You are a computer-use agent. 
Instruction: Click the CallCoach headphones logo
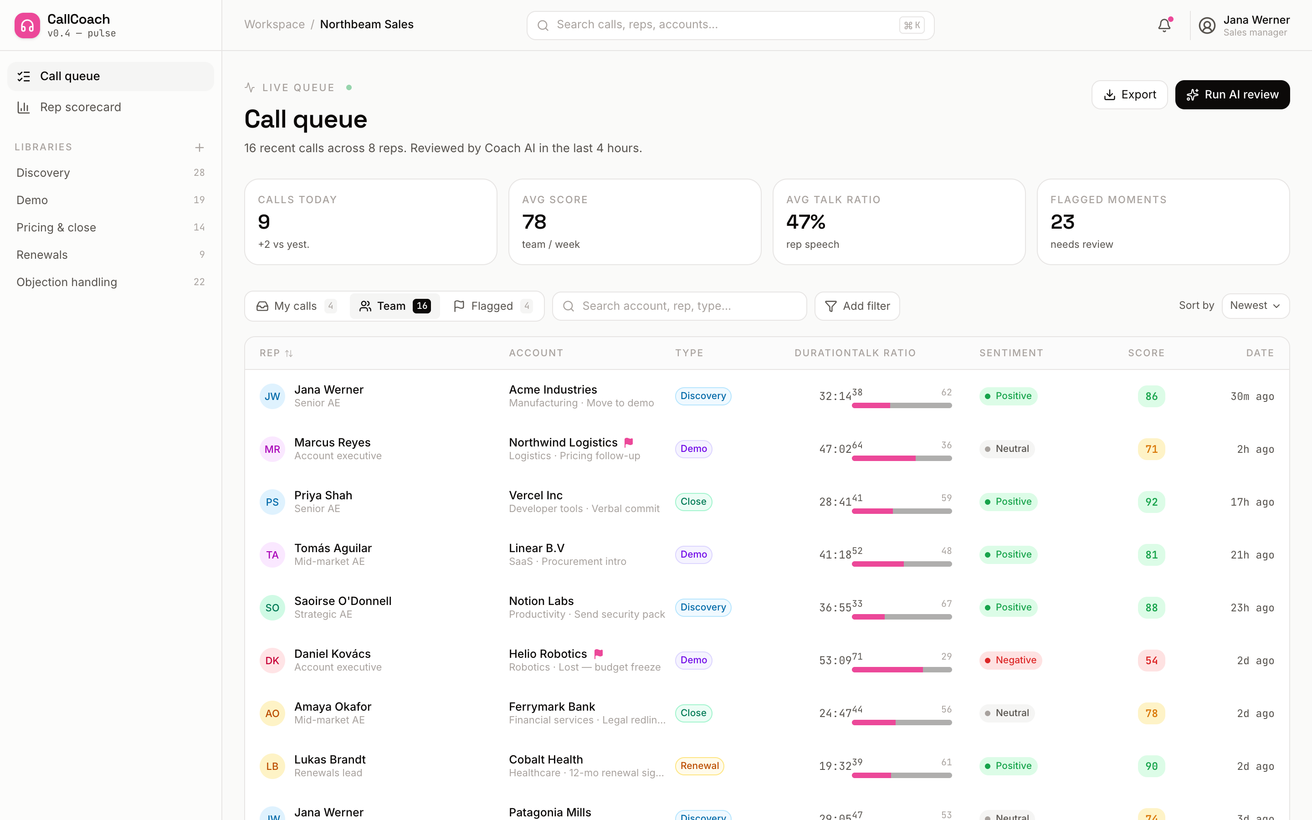point(27,26)
